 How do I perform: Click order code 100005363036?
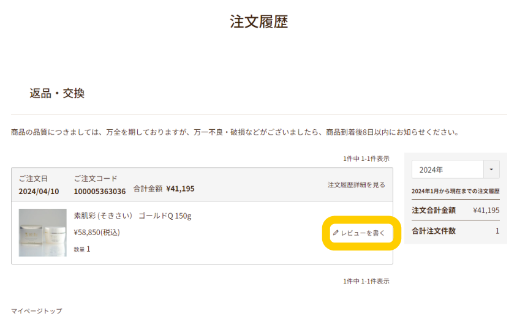click(x=100, y=191)
